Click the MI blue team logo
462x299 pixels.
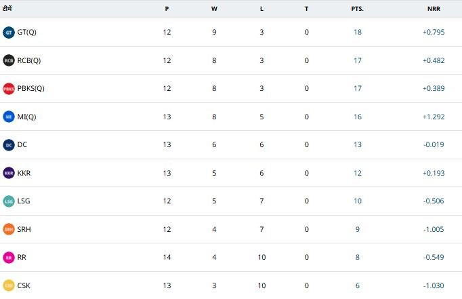(9, 117)
